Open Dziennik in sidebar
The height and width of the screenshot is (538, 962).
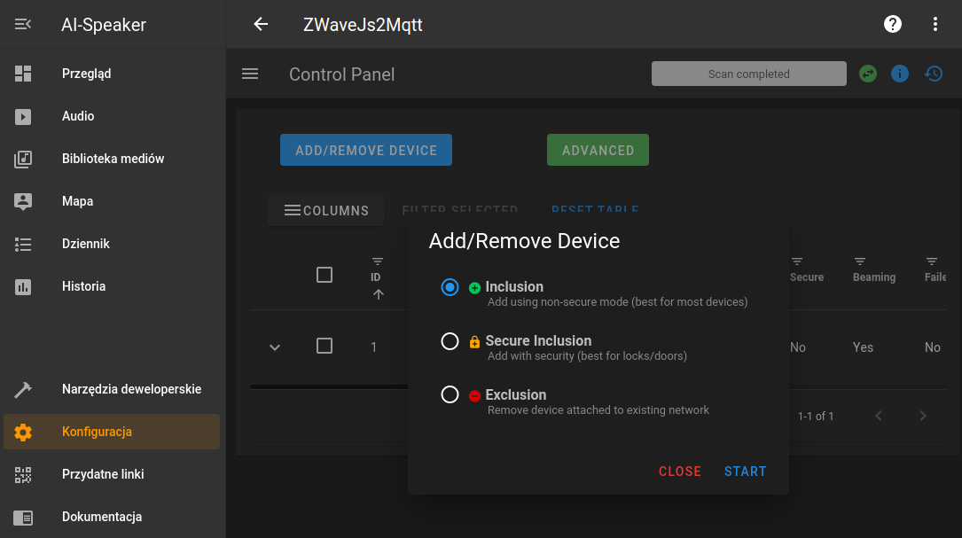coord(113,244)
